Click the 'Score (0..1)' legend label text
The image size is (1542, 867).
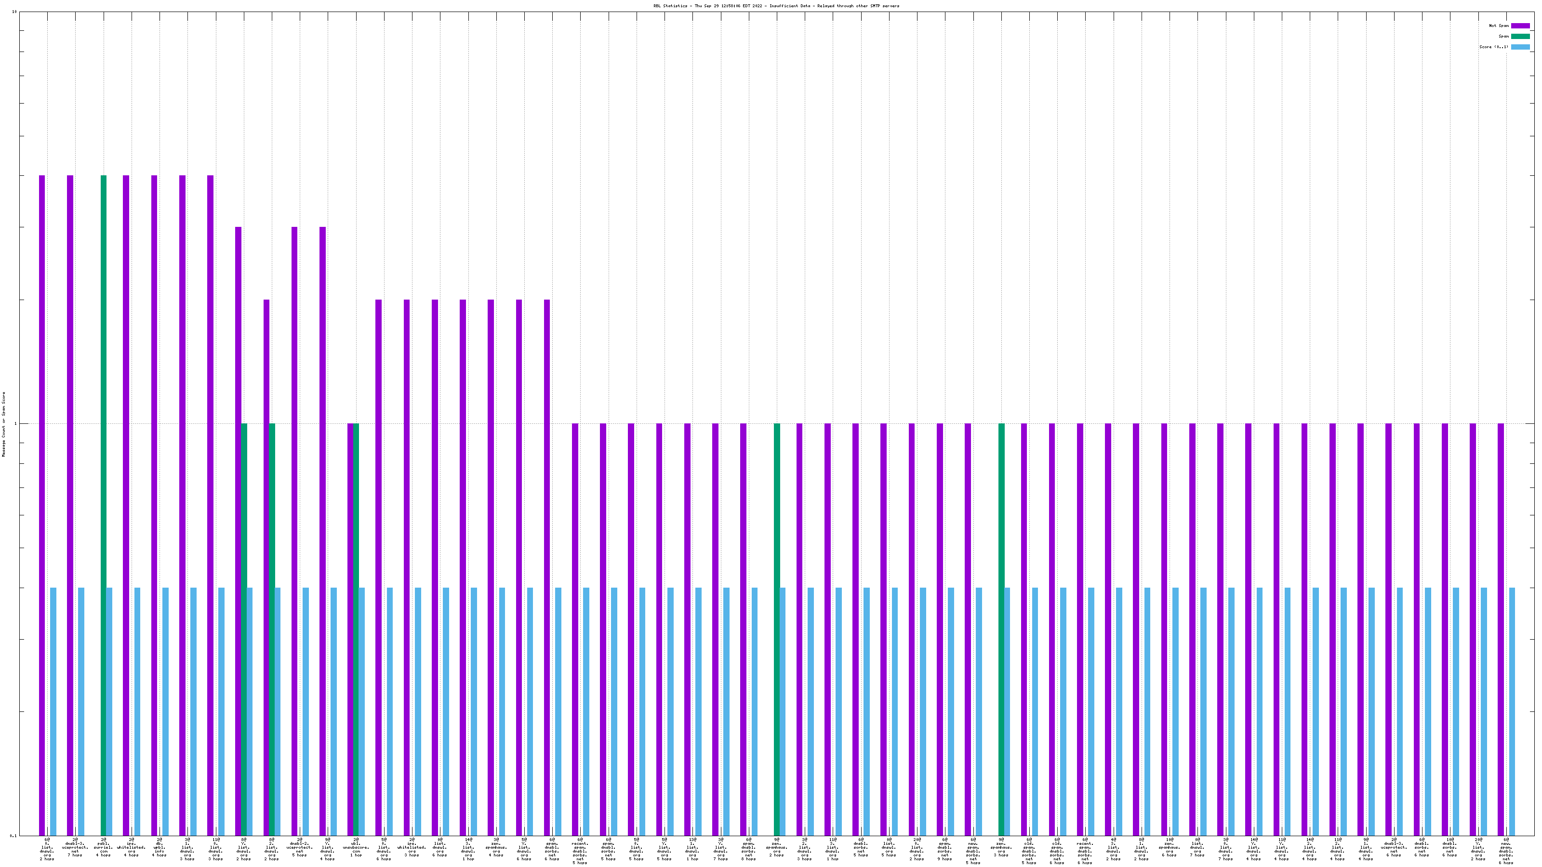pos(1493,47)
